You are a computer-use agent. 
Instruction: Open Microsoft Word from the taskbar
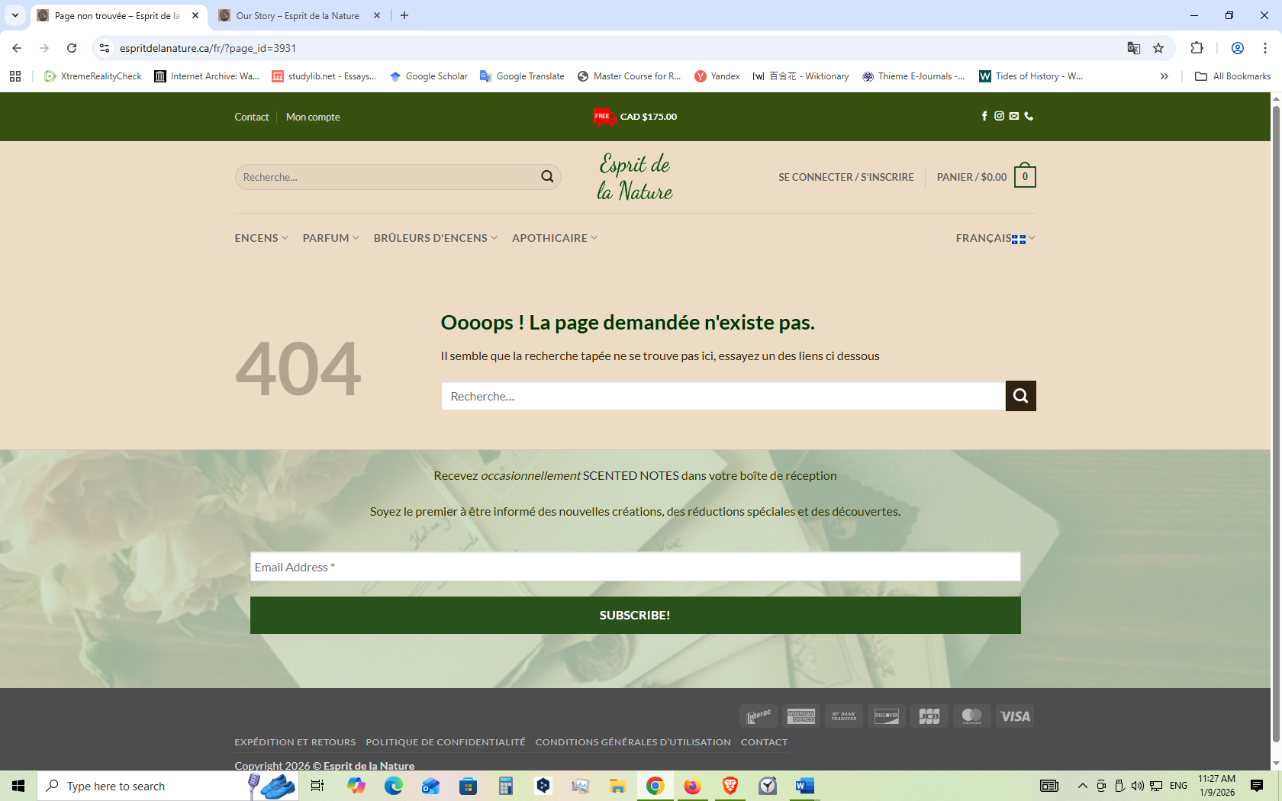804,786
